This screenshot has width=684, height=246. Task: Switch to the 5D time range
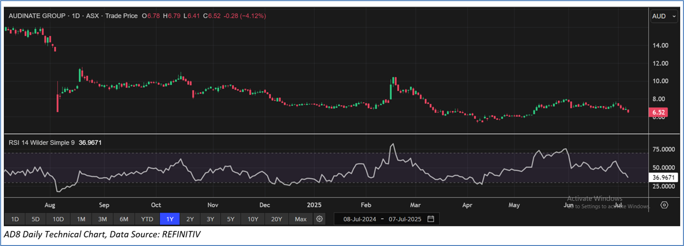click(36, 219)
